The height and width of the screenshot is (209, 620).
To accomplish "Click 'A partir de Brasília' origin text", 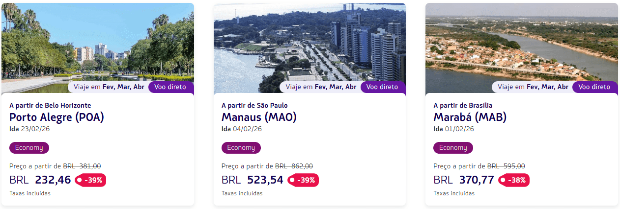I will (463, 105).
